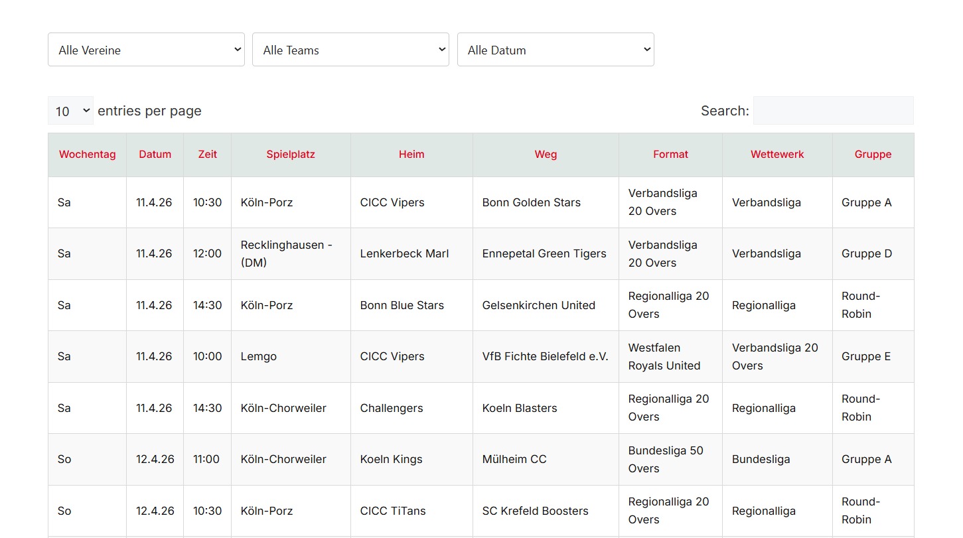Sort table by Datum column header
Image resolution: width=963 pixels, height=538 pixels.
(155, 155)
